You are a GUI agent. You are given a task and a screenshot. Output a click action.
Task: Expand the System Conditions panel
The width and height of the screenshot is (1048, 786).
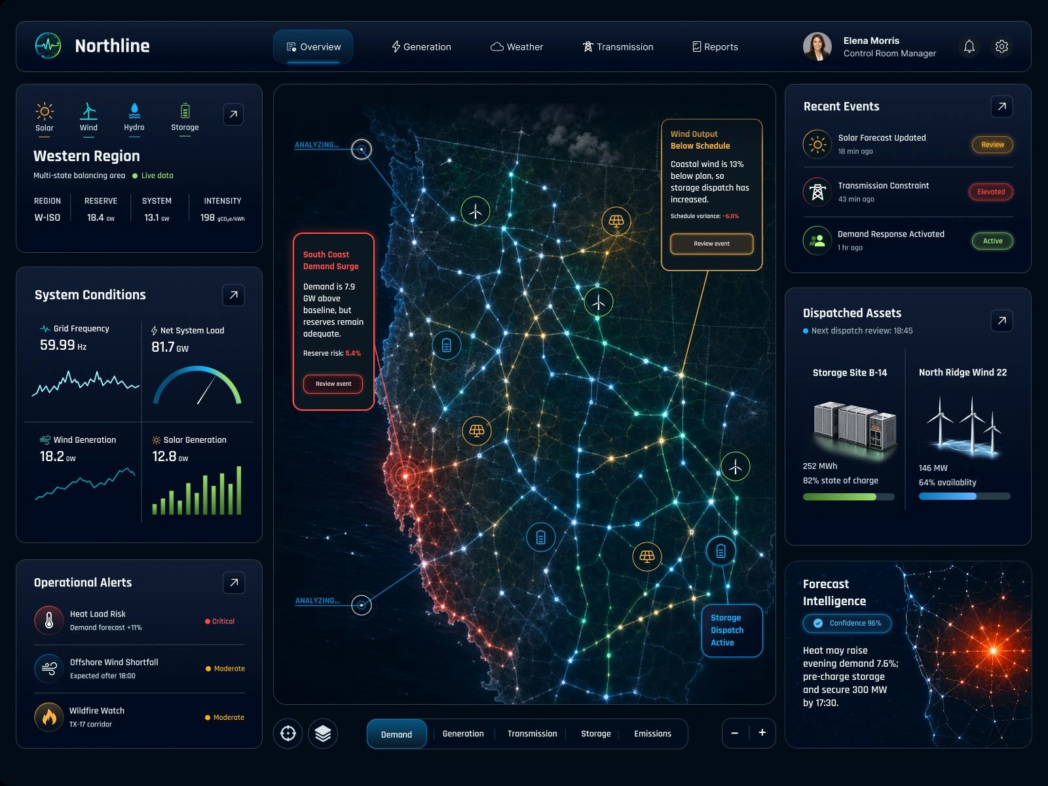pyautogui.click(x=233, y=295)
